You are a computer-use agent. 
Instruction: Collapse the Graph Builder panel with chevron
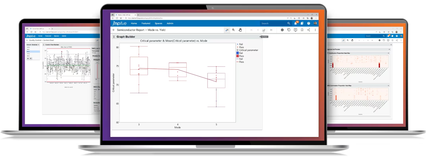[x=260, y=37]
